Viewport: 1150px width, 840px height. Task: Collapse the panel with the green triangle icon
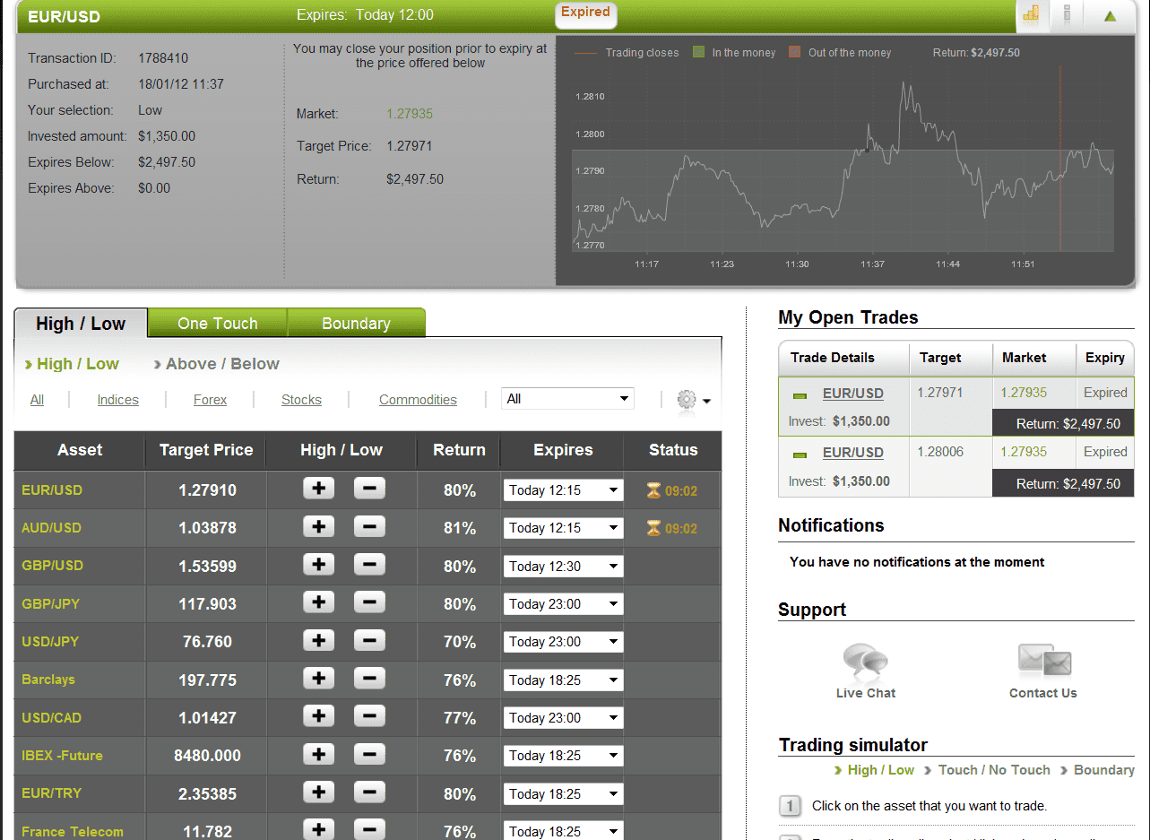(1111, 16)
